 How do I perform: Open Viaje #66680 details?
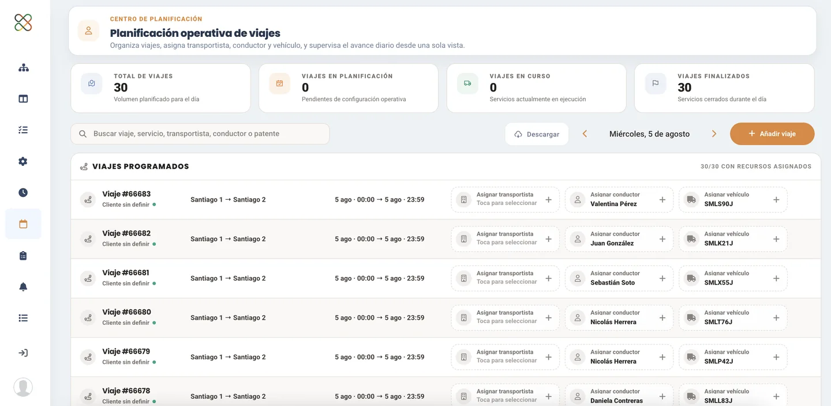tap(126, 312)
